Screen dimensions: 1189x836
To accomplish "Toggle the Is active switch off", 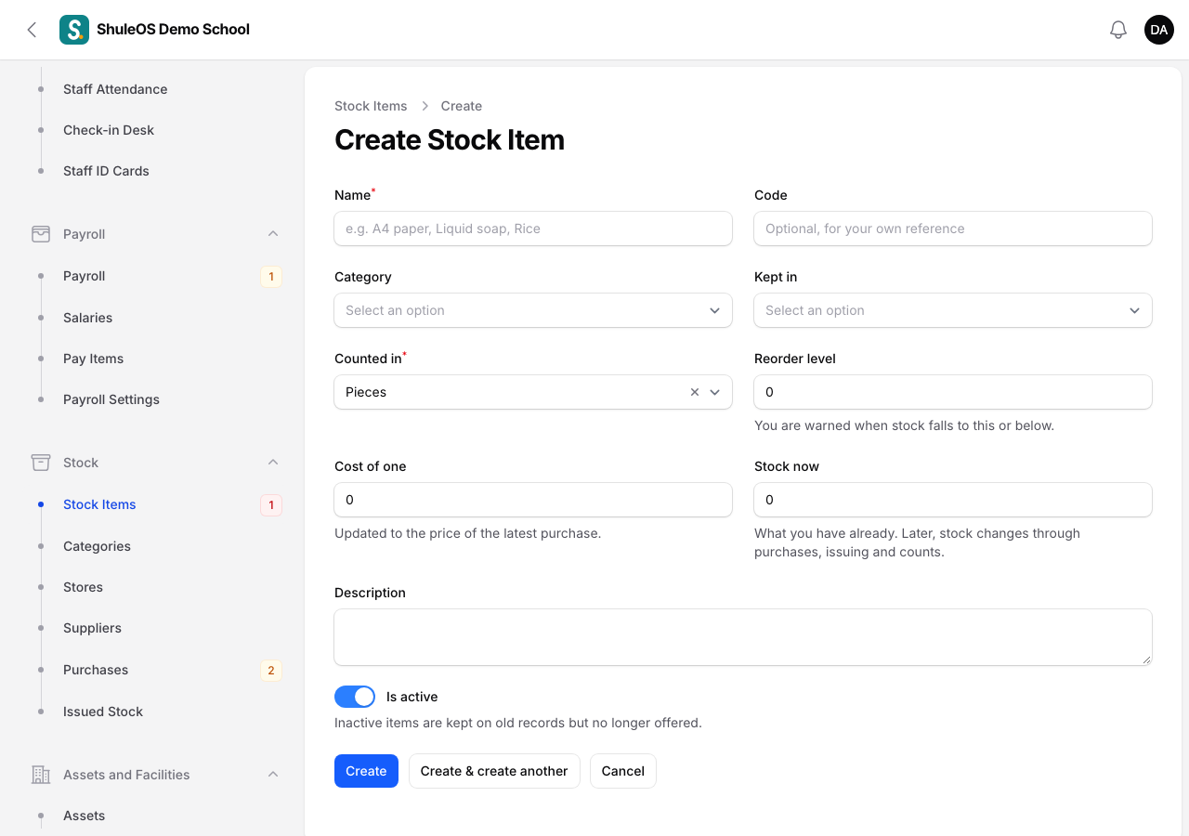I will click(355, 697).
